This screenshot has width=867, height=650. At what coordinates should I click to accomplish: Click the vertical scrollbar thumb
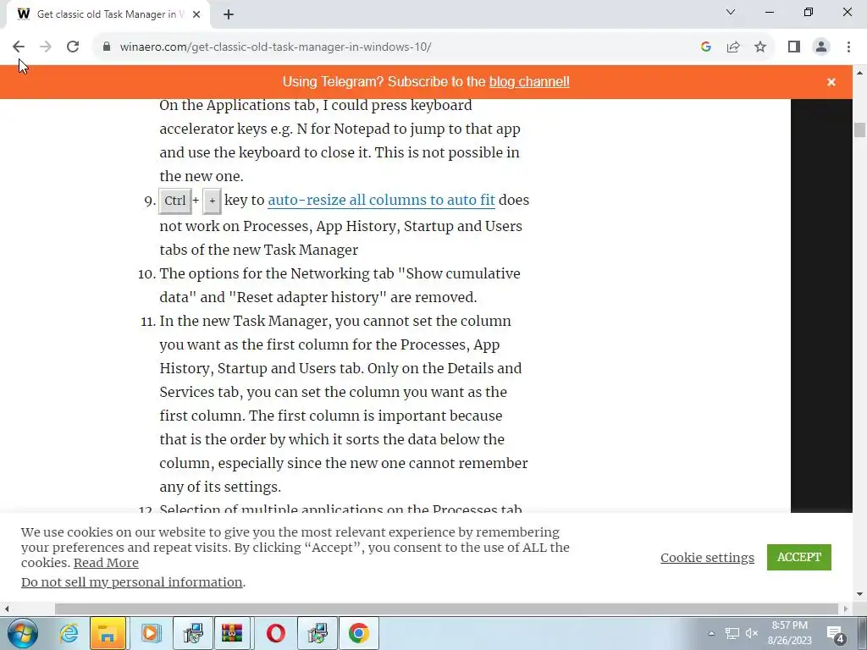click(x=859, y=129)
